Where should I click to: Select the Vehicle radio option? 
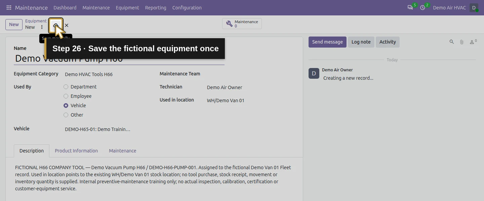[x=66, y=106]
